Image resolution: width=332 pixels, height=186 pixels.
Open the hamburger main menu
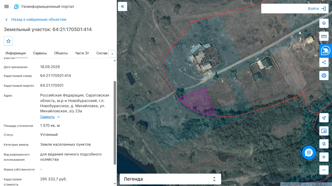click(6, 6)
